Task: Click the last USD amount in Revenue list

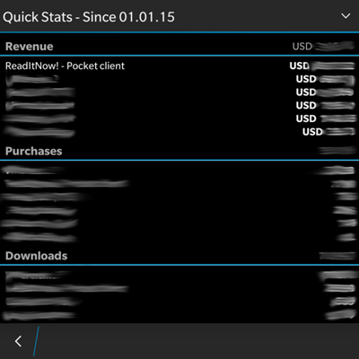Action: point(328,132)
